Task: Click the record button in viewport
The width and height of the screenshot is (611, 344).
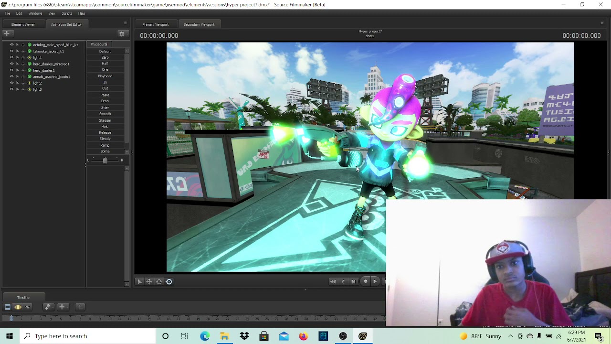Action: click(366, 281)
